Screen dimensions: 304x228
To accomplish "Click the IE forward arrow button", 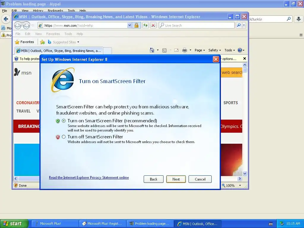I will (26, 25).
